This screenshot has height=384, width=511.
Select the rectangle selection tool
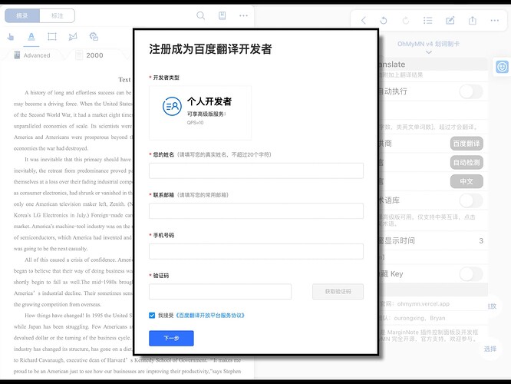click(52, 37)
